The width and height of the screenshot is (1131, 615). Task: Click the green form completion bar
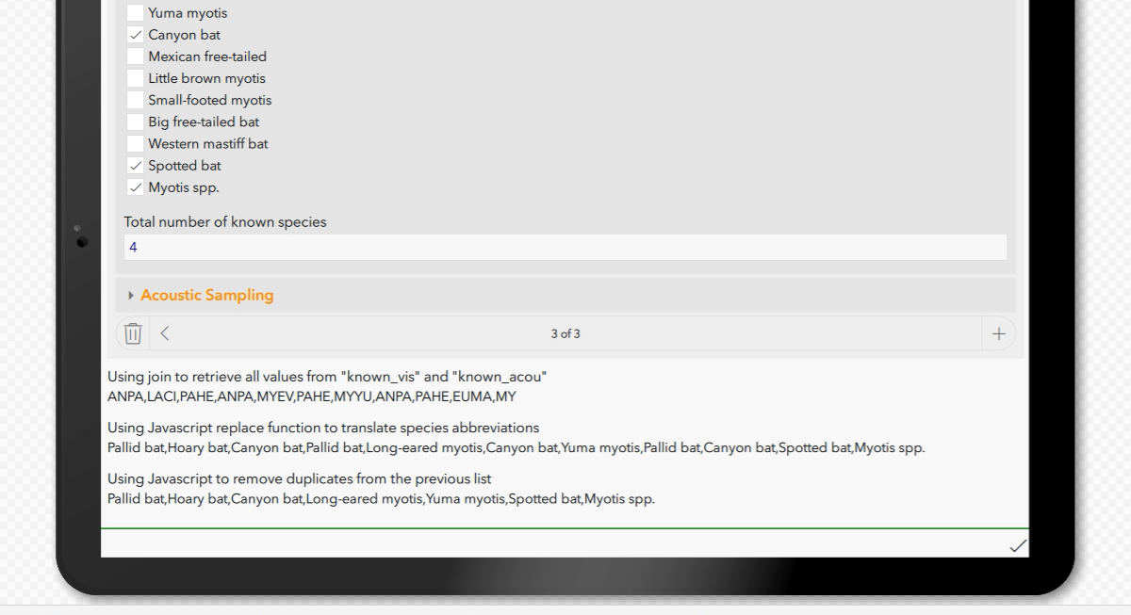565,529
